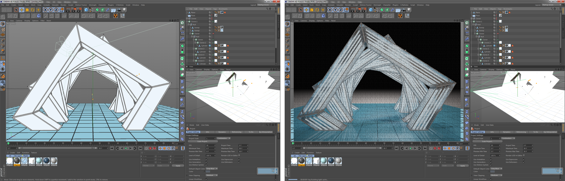This screenshot has height=181, width=565.
Task: Select the Rotate tool in left window toolbar
Action: (x=33, y=10)
